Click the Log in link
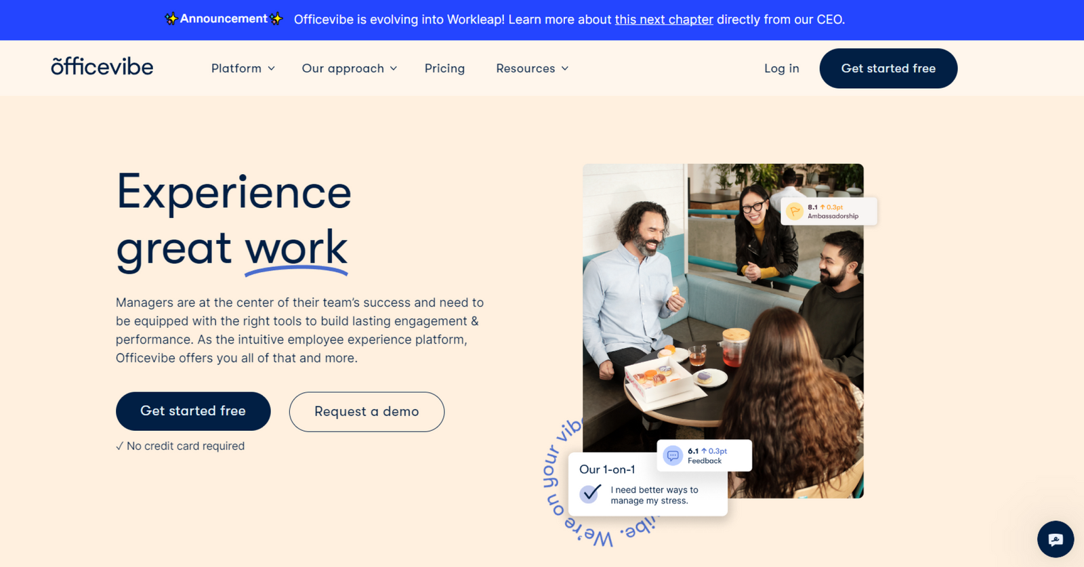The width and height of the screenshot is (1084, 567). pos(782,68)
